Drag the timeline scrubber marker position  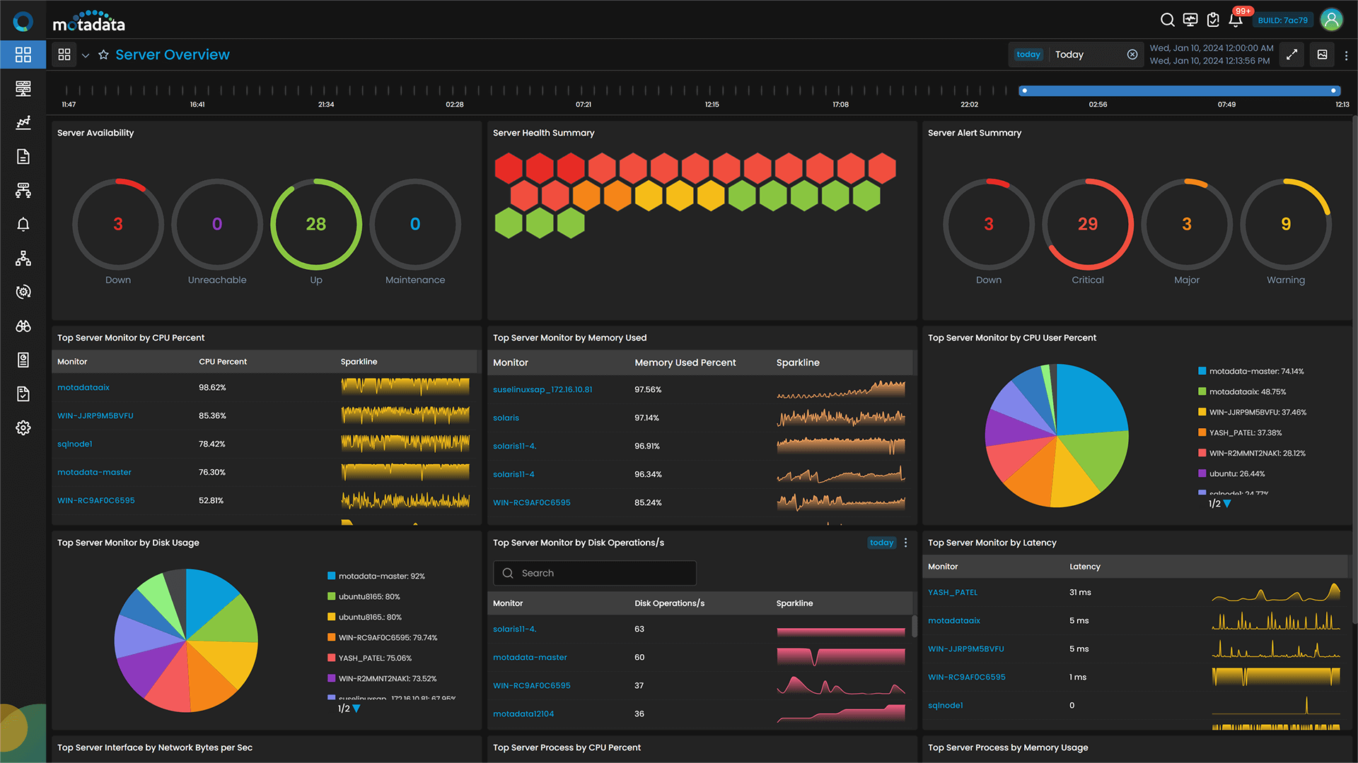click(x=1024, y=91)
